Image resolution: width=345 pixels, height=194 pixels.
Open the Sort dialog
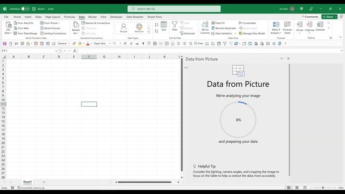(x=164, y=26)
